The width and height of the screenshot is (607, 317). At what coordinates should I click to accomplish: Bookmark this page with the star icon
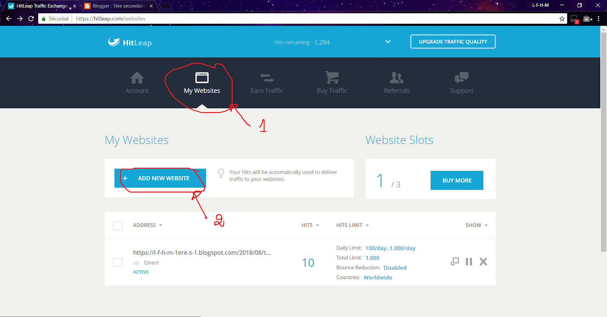click(x=562, y=19)
